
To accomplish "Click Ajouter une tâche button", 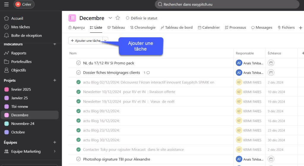I will click(85, 41).
